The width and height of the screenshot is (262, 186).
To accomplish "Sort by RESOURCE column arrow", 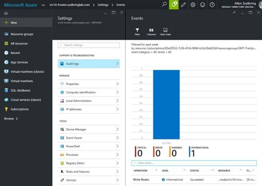I will point(241,170).
